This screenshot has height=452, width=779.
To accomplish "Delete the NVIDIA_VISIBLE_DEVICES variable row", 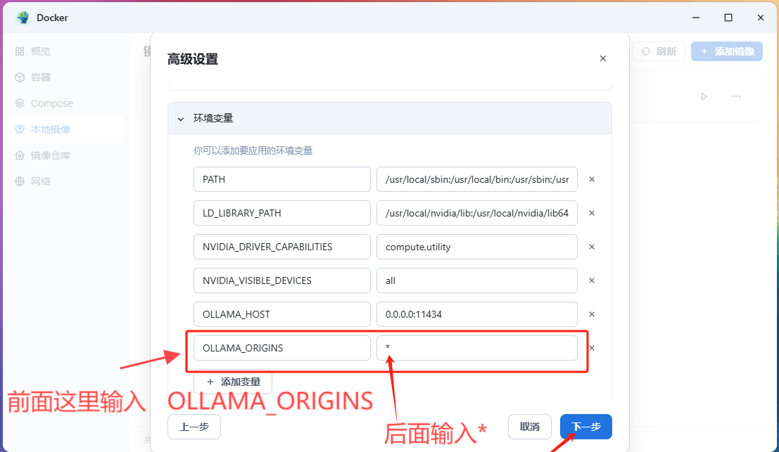I will click(592, 280).
